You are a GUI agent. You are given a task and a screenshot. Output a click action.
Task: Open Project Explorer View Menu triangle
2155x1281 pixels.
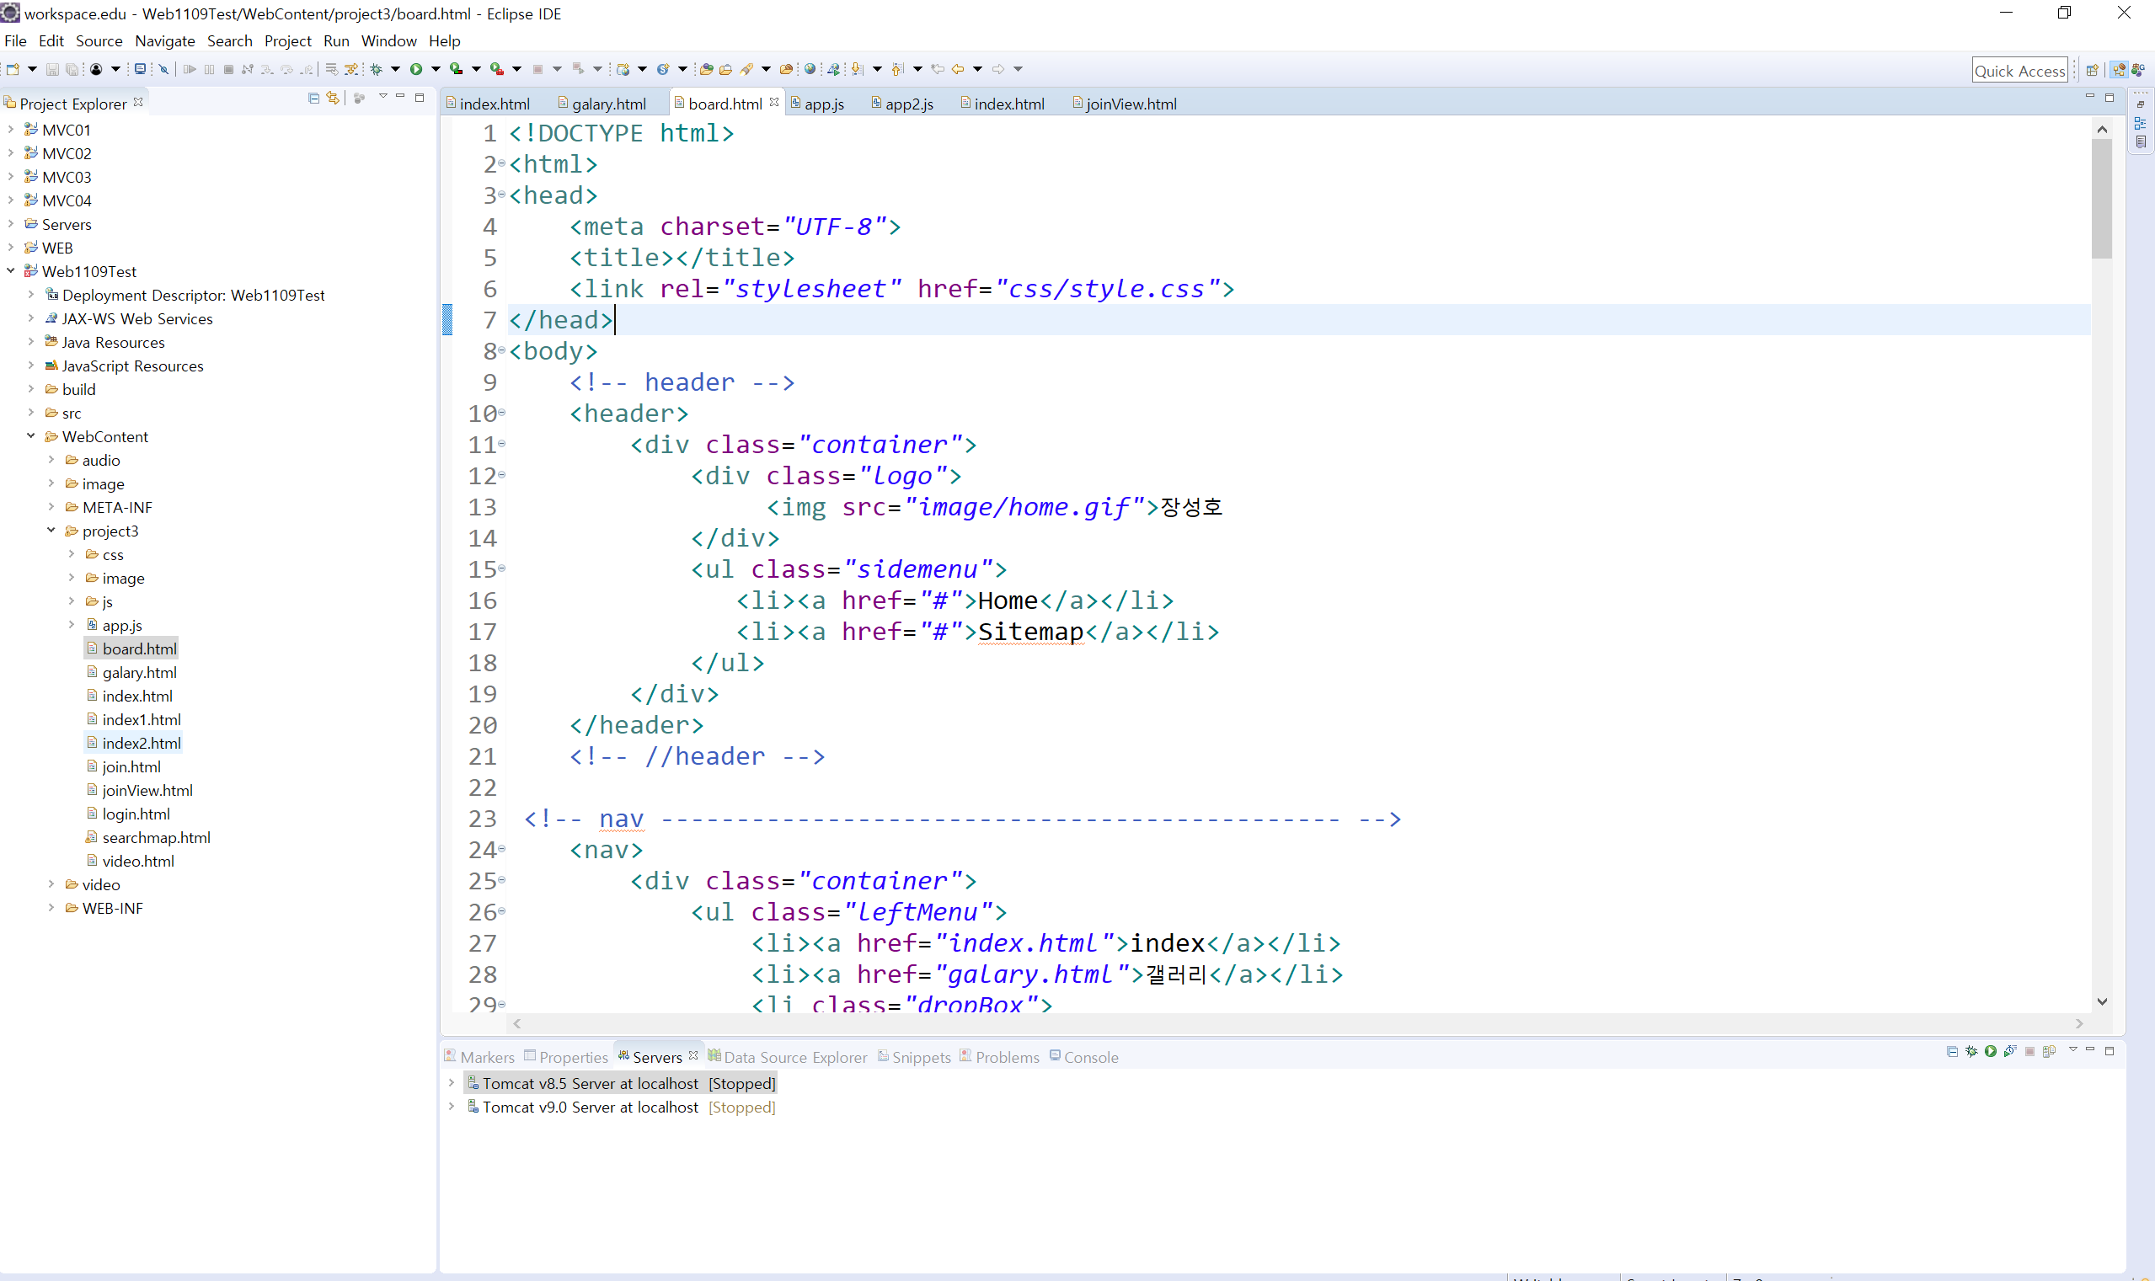[382, 97]
